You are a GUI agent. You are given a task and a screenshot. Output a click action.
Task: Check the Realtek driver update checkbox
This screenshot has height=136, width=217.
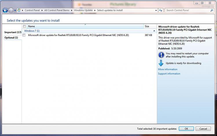point(24,35)
